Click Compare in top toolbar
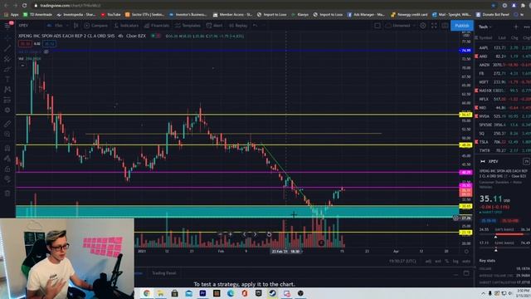Image resolution: width=531 pixels, height=299 pixels. click(96, 26)
